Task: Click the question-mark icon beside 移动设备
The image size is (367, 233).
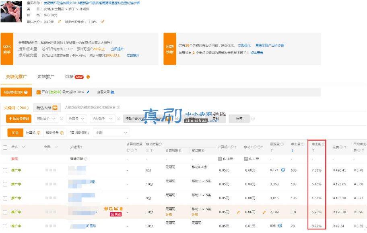Action: [x=62, y=133]
